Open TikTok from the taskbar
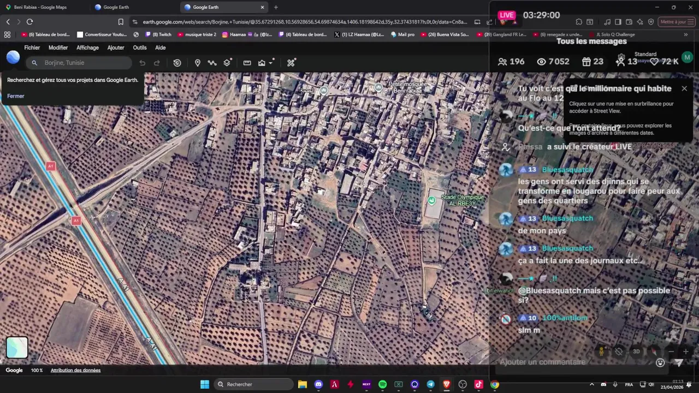 pos(478,384)
